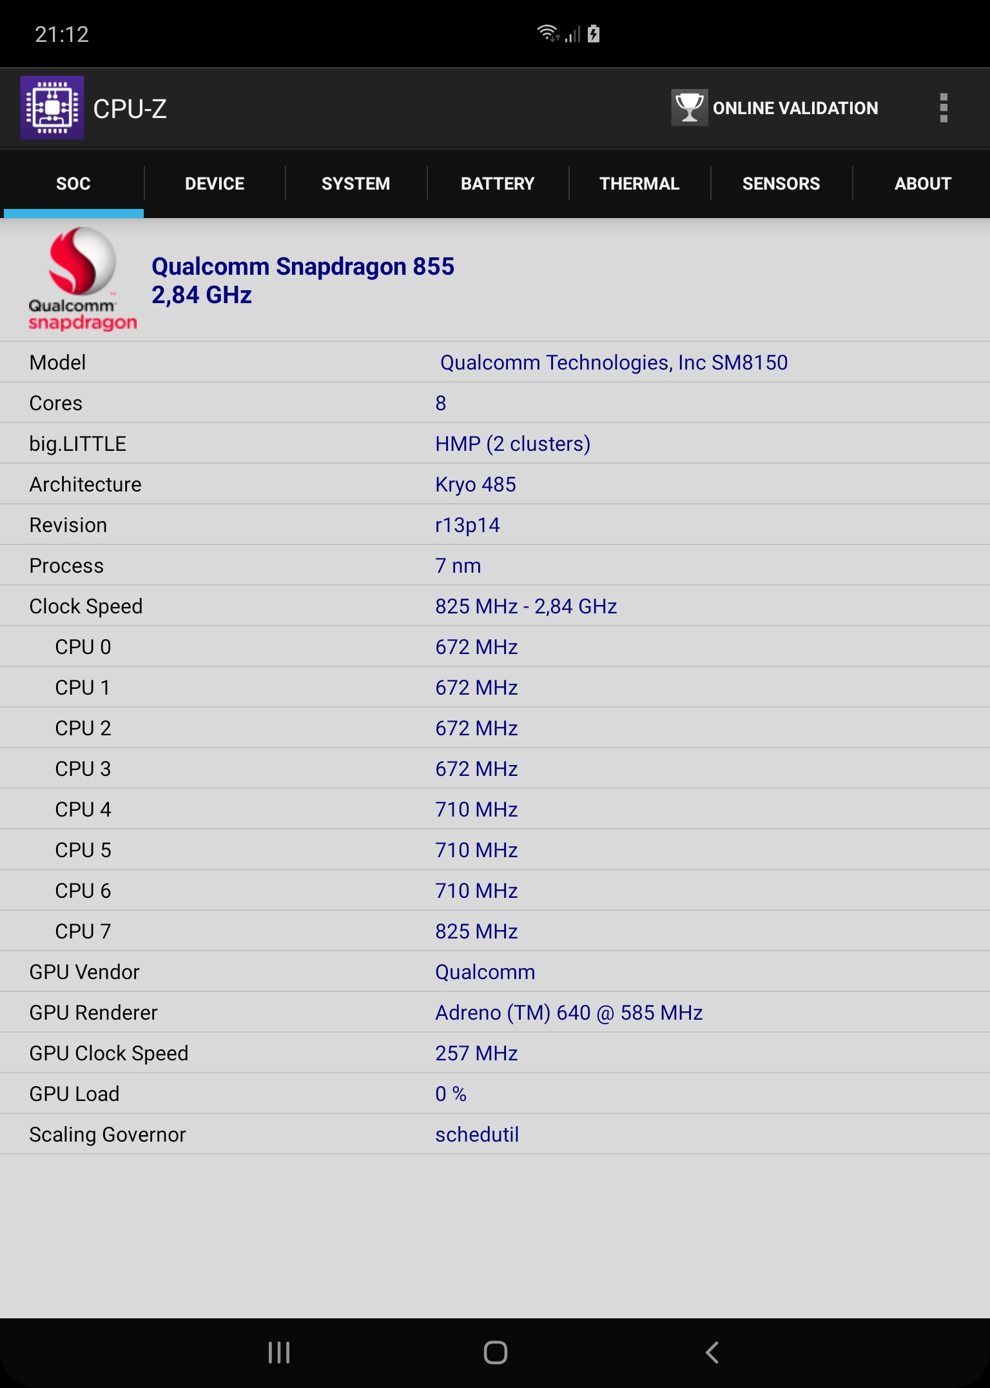Tap the CPU 5 row label
This screenshot has width=990, height=1388.
[x=83, y=850]
